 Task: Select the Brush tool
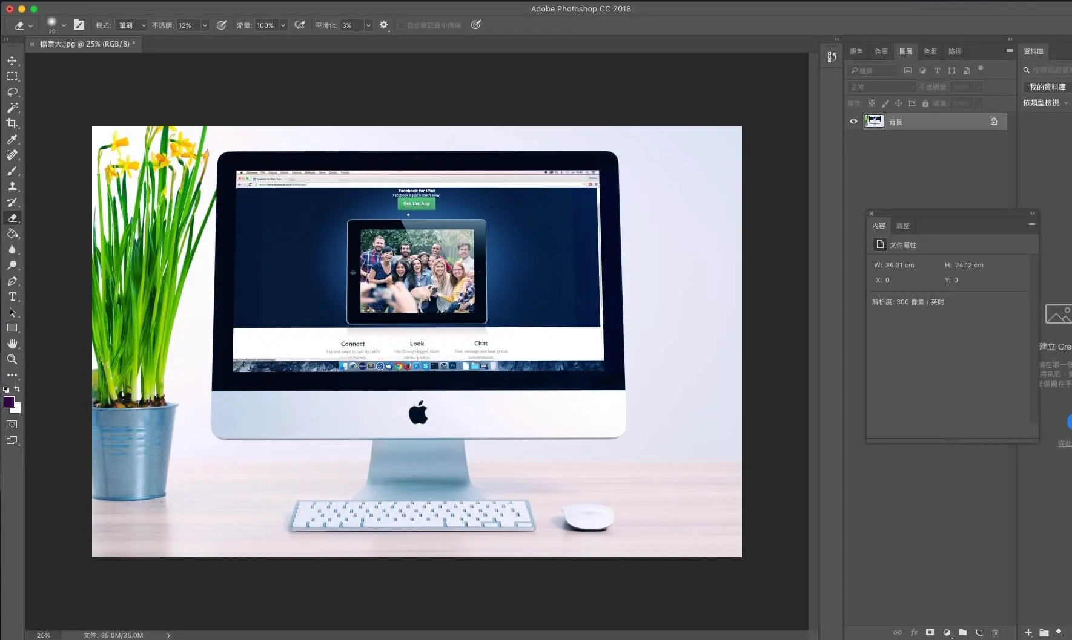[x=12, y=171]
